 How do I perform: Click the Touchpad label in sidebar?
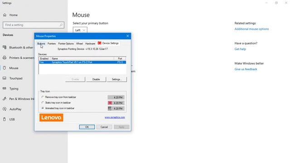pyautogui.click(x=16, y=78)
